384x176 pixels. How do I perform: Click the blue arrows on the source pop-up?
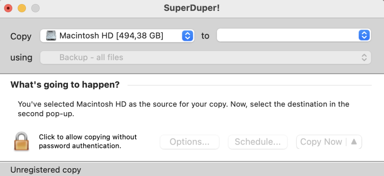coord(187,36)
